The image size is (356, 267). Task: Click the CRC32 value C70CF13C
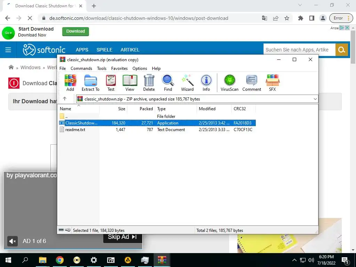[243, 130]
